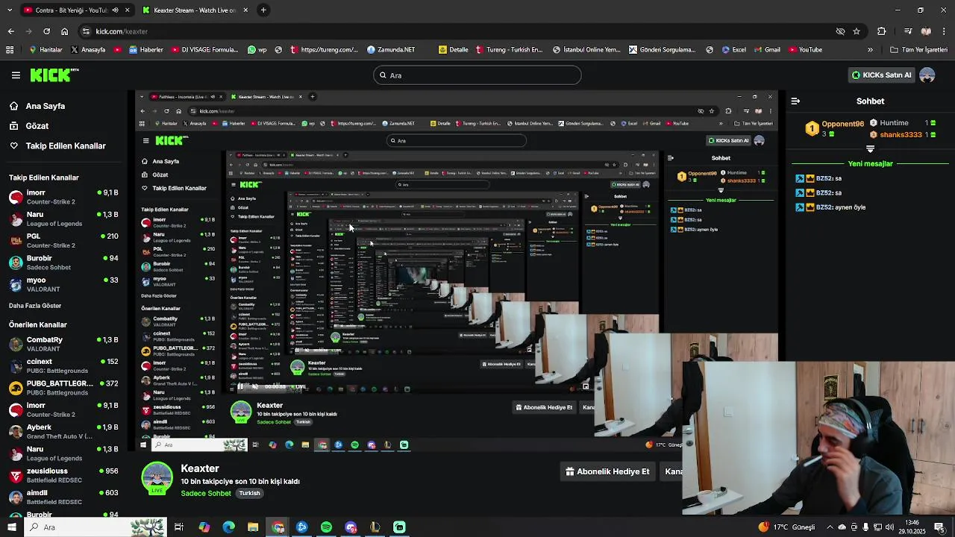Open the apps grid on bookmarks bar
The width and height of the screenshot is (955, 537).
(10, 50)
